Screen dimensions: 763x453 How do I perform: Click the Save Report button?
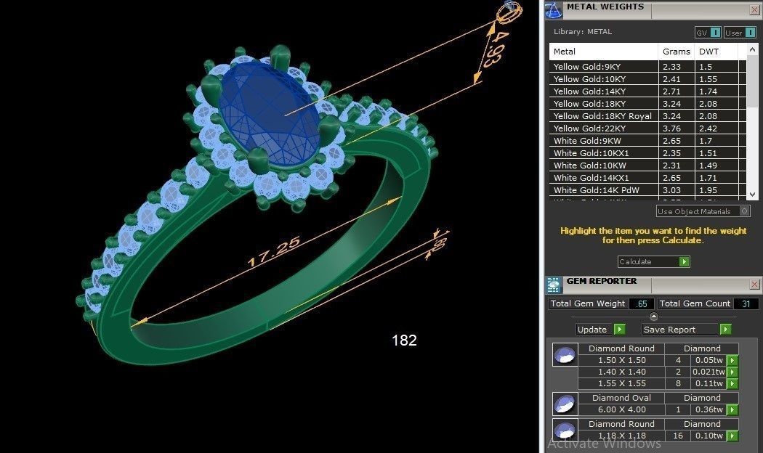687,329
